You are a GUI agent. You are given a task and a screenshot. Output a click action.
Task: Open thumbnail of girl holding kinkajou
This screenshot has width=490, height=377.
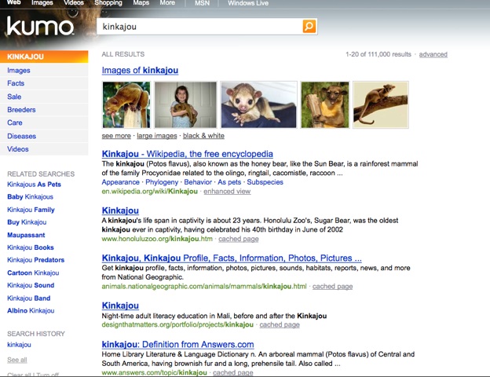(x=185, y=104)
